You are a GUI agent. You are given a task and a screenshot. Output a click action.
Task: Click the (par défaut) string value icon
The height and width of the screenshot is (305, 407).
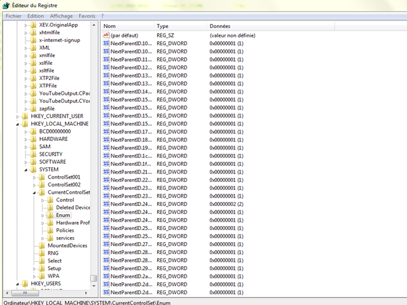click(106, 36)
